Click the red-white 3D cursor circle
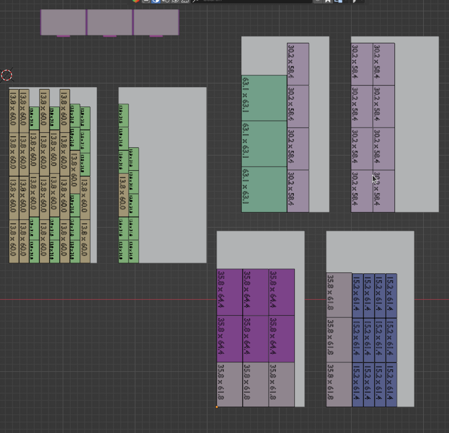The width and height of the screenshot is (449, 433). point(6,75)
